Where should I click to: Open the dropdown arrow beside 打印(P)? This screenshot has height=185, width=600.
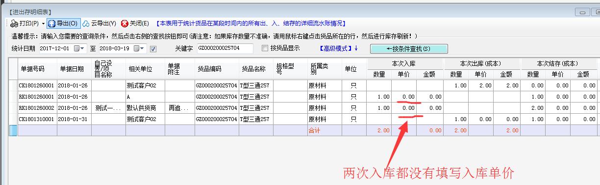[43, 23]
